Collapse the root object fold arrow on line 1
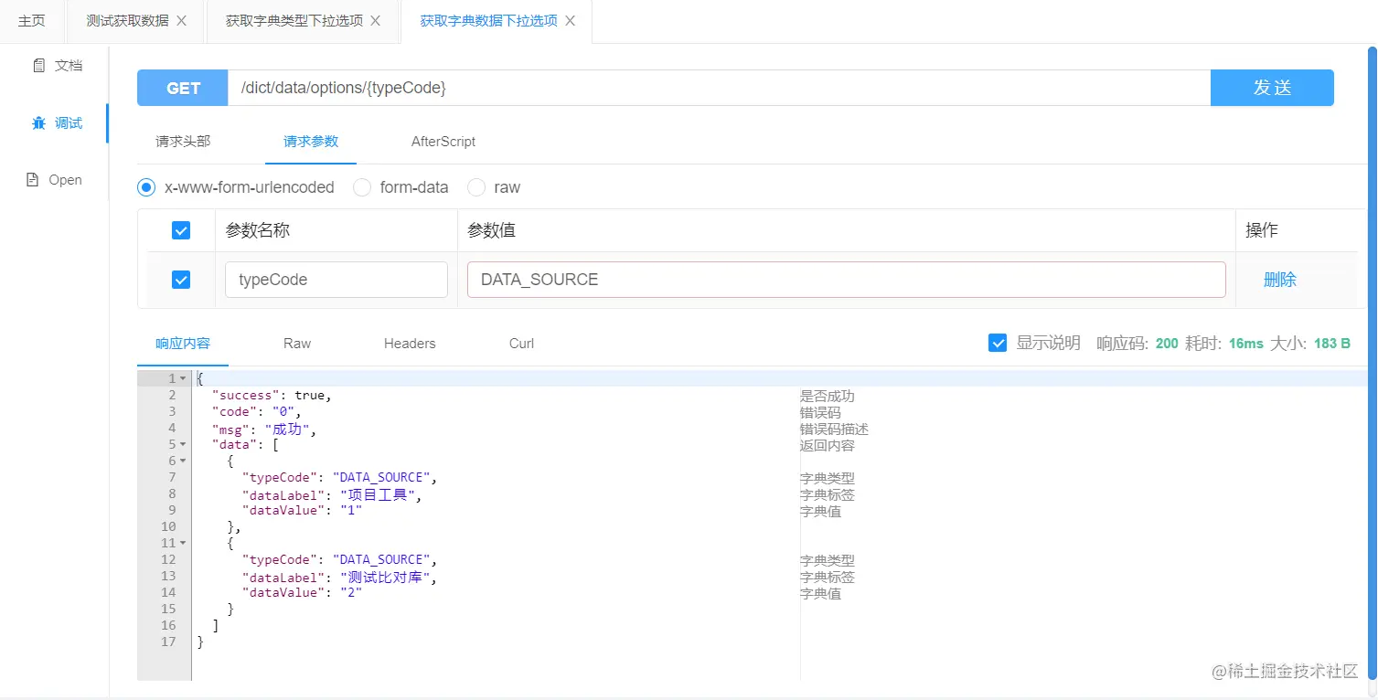This screenshot has width=1378, height=700. (183, 378)
